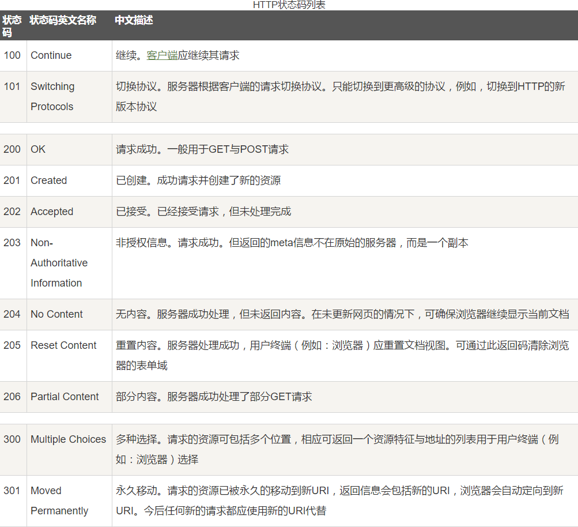578x527 pixels.
Task: Select the 状态码英文名称 column header
Action: click(63, 20)
